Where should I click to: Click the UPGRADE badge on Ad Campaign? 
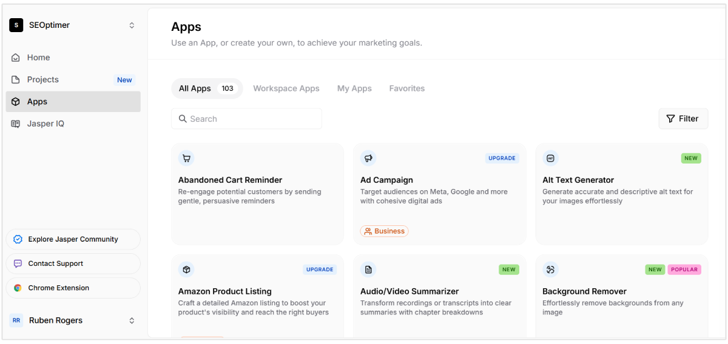[x=502, y=158]
